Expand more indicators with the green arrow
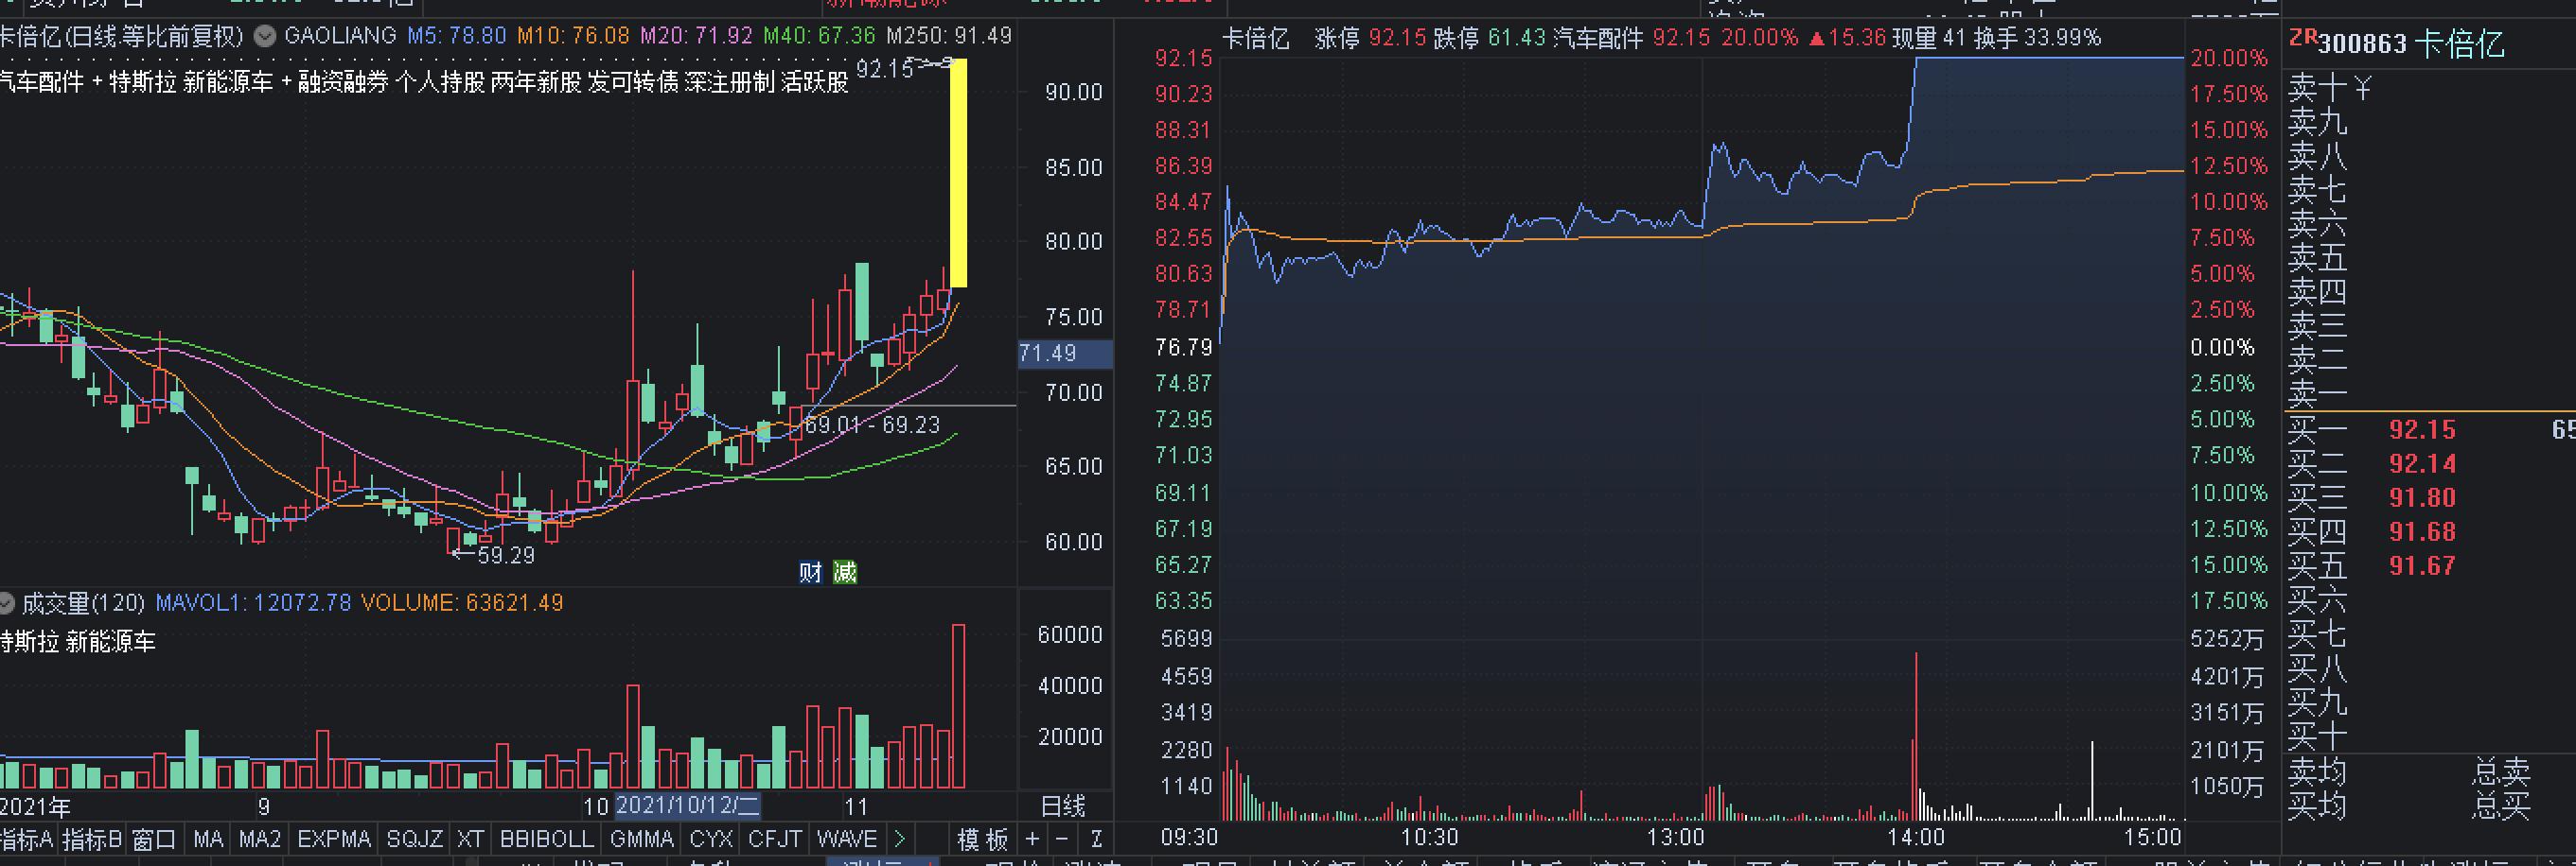Image resolution: width=2576 pixels, height=866 pixels. coord(899,839)
